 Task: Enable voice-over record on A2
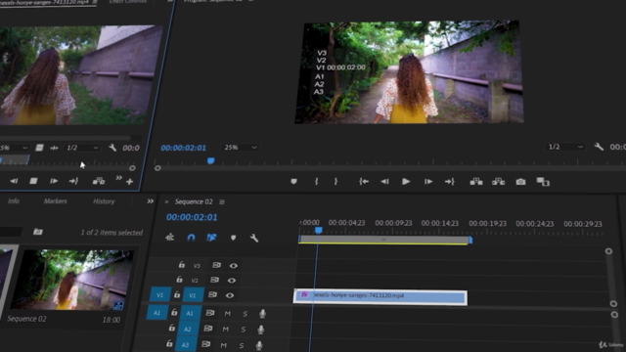[261, 330]
